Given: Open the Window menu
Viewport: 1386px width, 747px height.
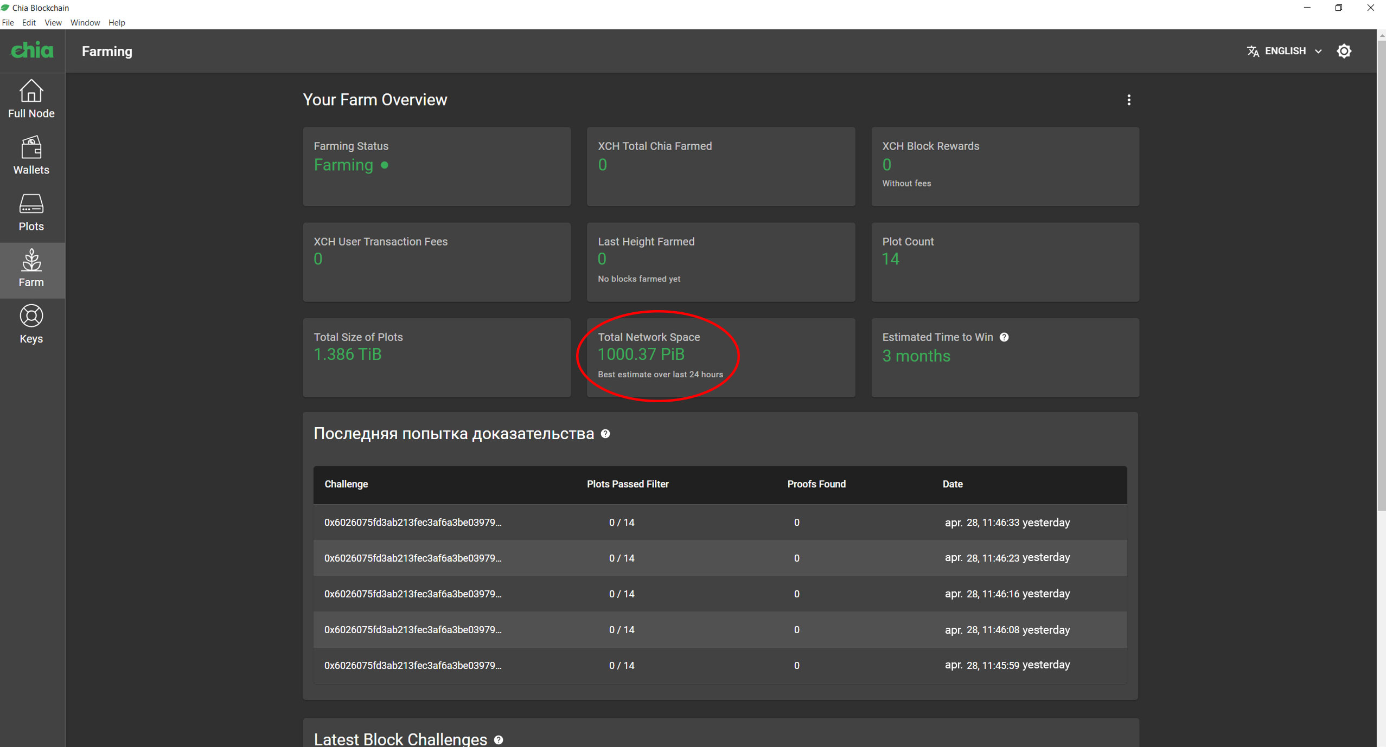Looking at the screenshot, I should (85, 22).
